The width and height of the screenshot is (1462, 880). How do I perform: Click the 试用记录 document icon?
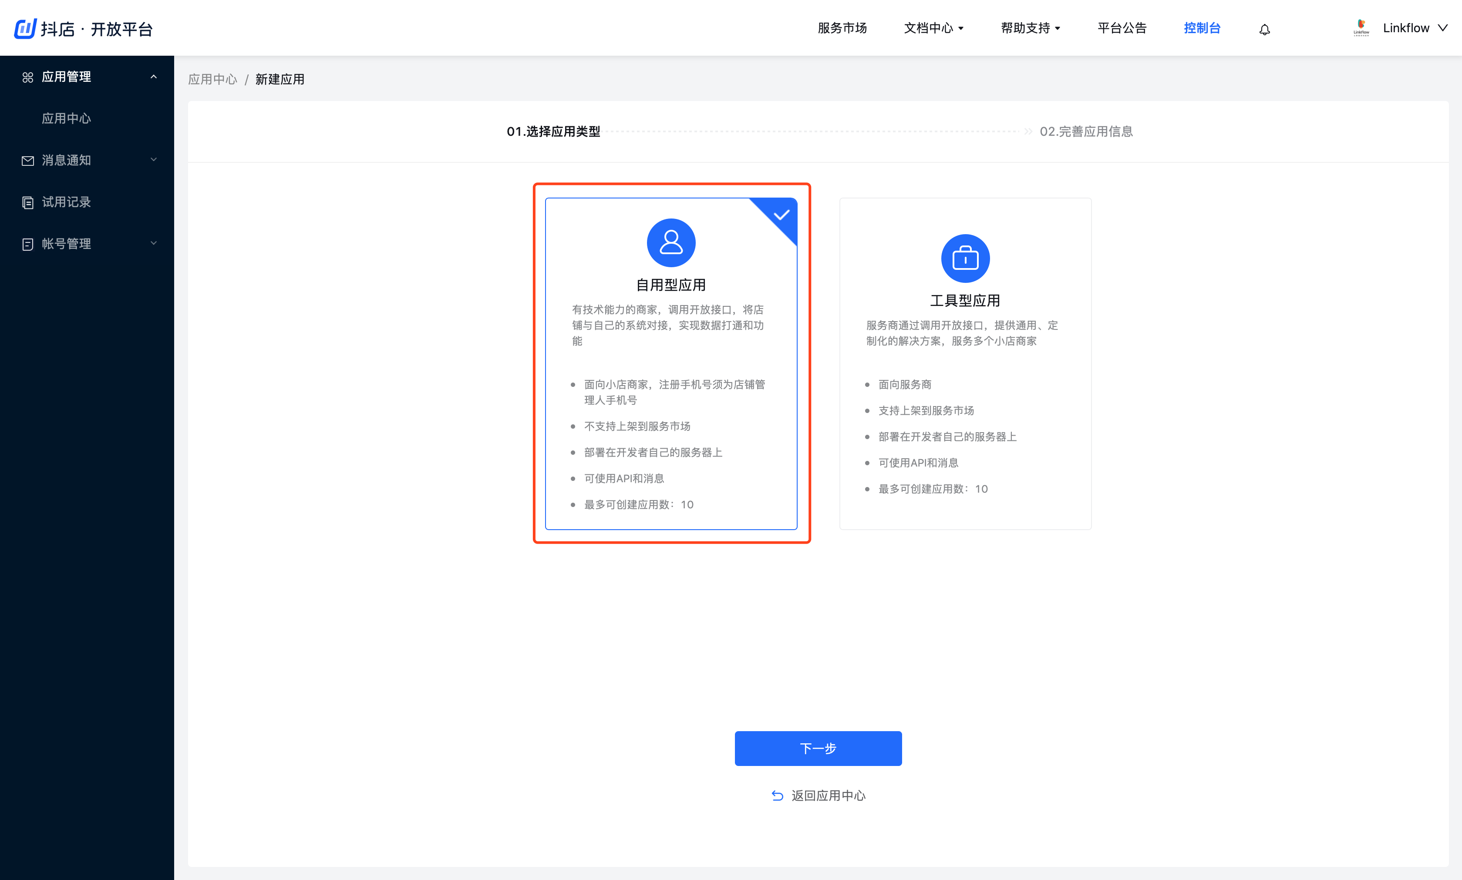coord(27,202)
